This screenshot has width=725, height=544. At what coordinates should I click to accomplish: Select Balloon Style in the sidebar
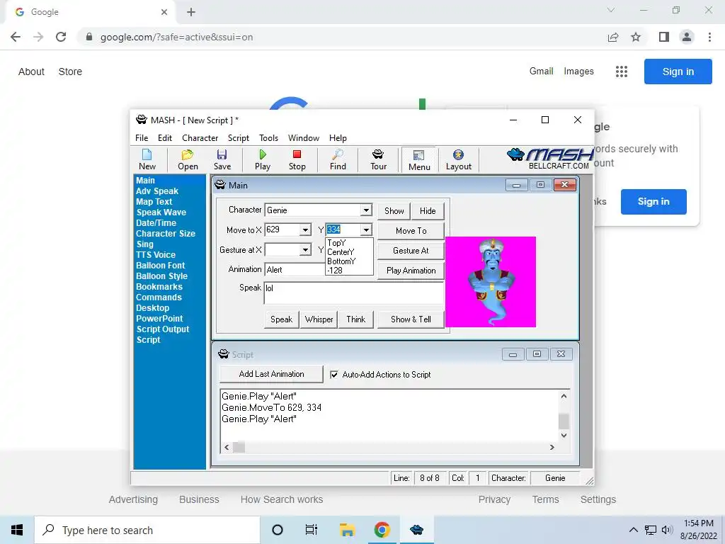[162, 276]
